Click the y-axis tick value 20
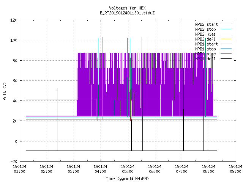The image size is (243, 182). coord(15,121)
